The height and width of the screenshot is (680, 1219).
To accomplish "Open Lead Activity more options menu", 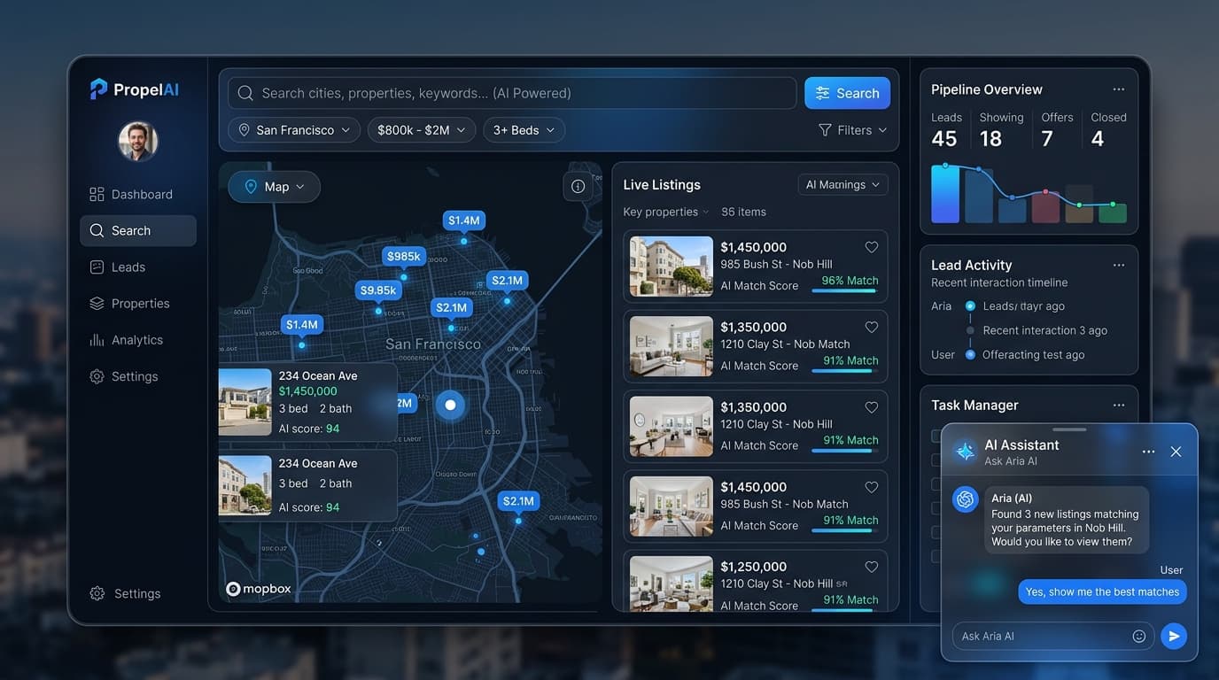I will click(1119, 265).
